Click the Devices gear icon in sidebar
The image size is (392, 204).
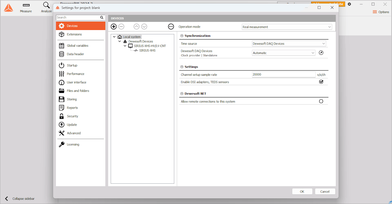62,26
